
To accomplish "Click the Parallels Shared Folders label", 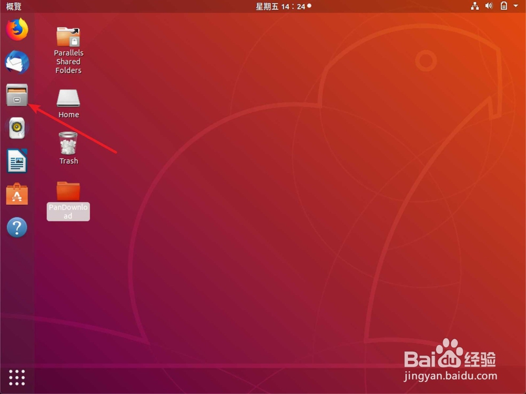I will (x=68, y=62).
